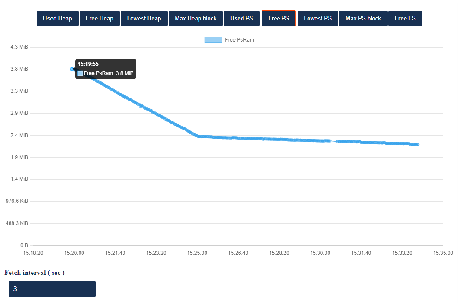Click the 15:30:00 x-axis label
Screen dimensions: 458x303
click(x=320, y=253)
